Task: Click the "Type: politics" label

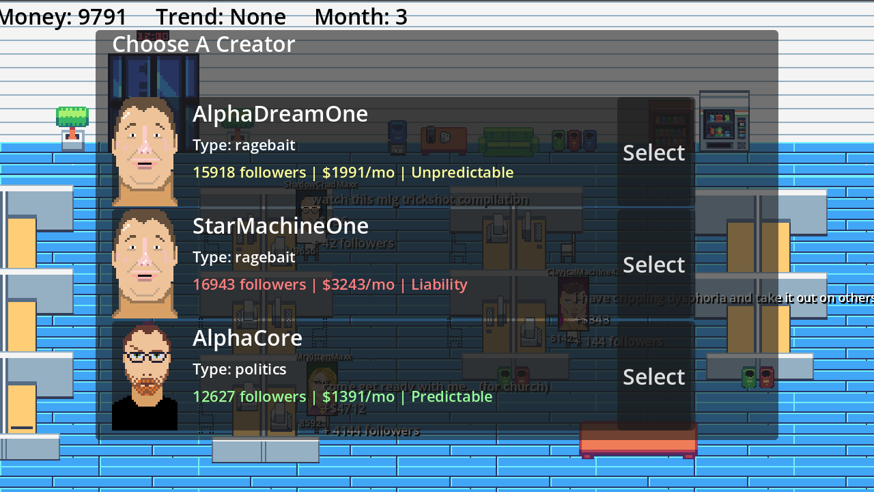Action: pyautogui.click(x=240, y=369)
